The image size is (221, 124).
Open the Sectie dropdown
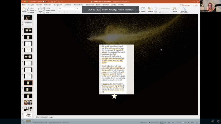point(48,12)
